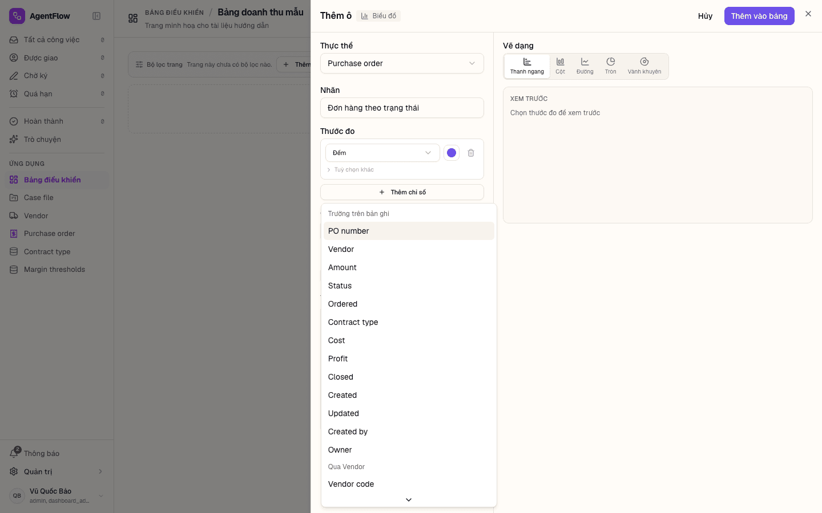This screenshot has width=822, height=513.
Task: Delete the Đếm metric with trash icon
Action: [x=471, y=153]
